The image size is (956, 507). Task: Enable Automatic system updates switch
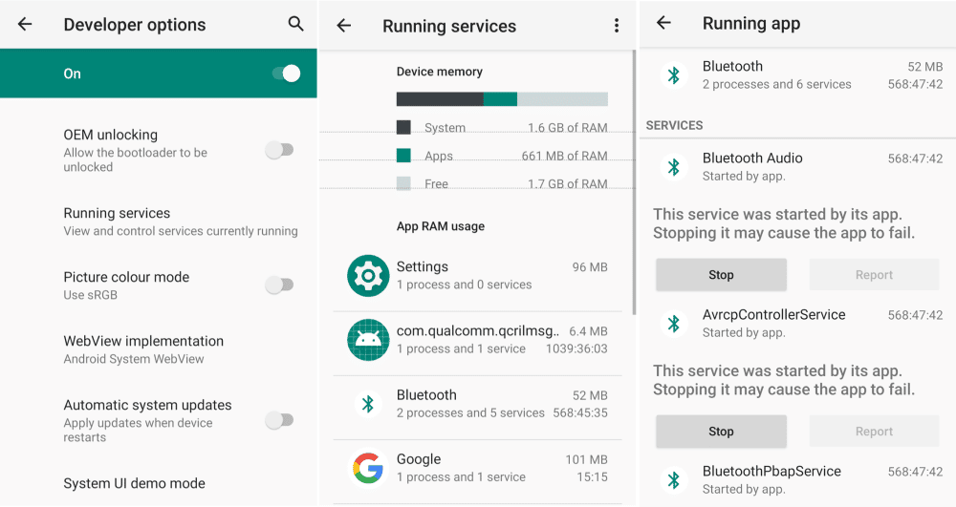pyautogui.click(x=279, y=420)
